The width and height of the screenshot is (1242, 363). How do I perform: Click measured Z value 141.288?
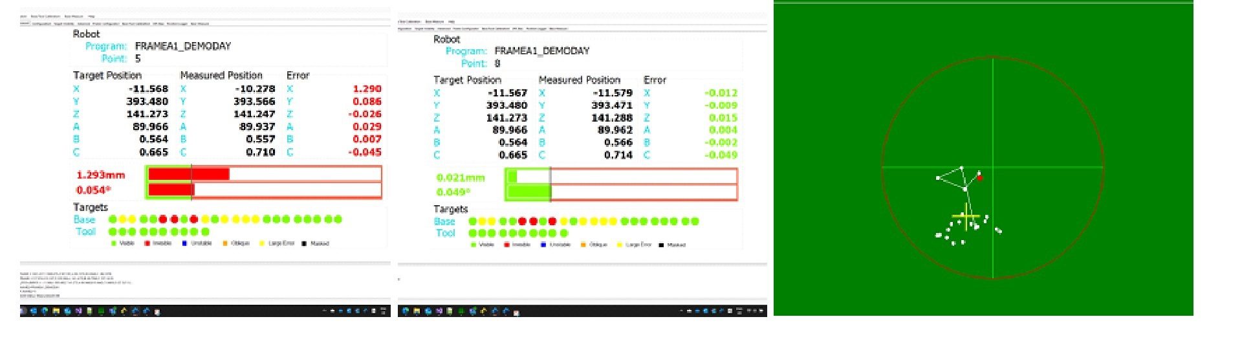point(612,118)
